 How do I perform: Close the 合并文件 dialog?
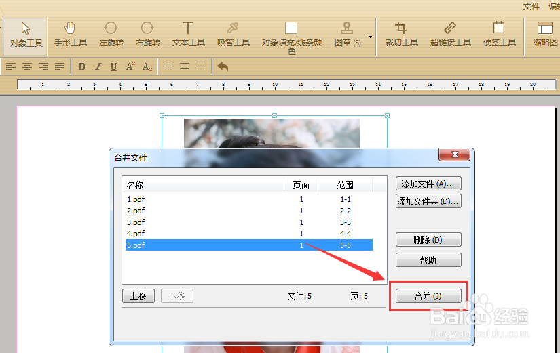click(455, 154)
